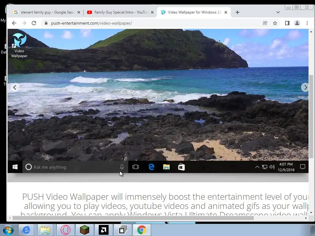Click the vertical page scrollbar thumb
315x236 pixels.
(x=311, y=116)
